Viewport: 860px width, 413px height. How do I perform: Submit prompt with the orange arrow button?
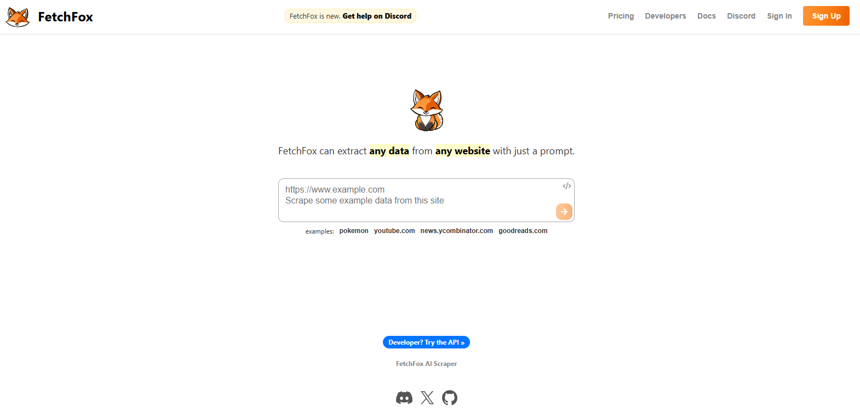pos(564,212)
